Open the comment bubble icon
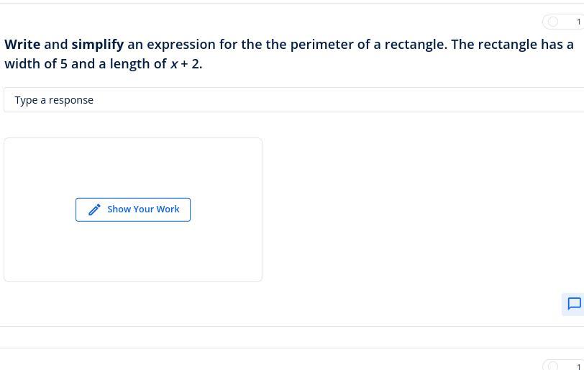 574,304
